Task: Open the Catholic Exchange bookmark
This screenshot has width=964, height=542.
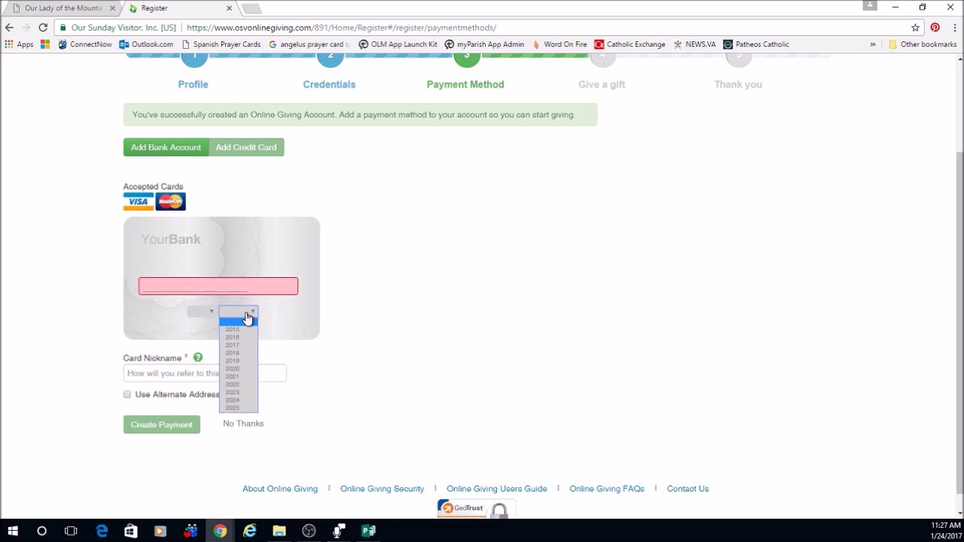Action: (x=630, y=44)
